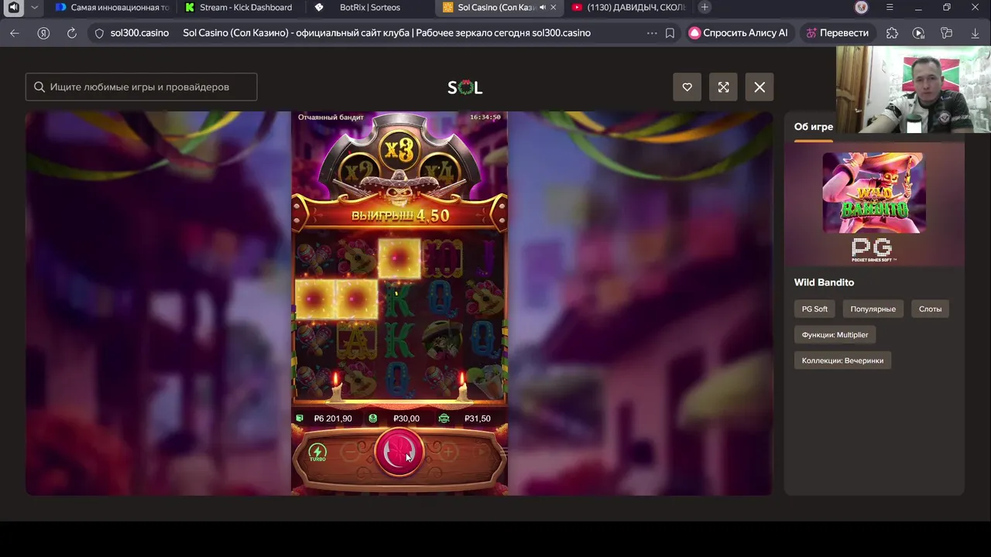This screenshot has width=991, height=557.
Task: Bookmark this page
Action: tap(670, 33)
